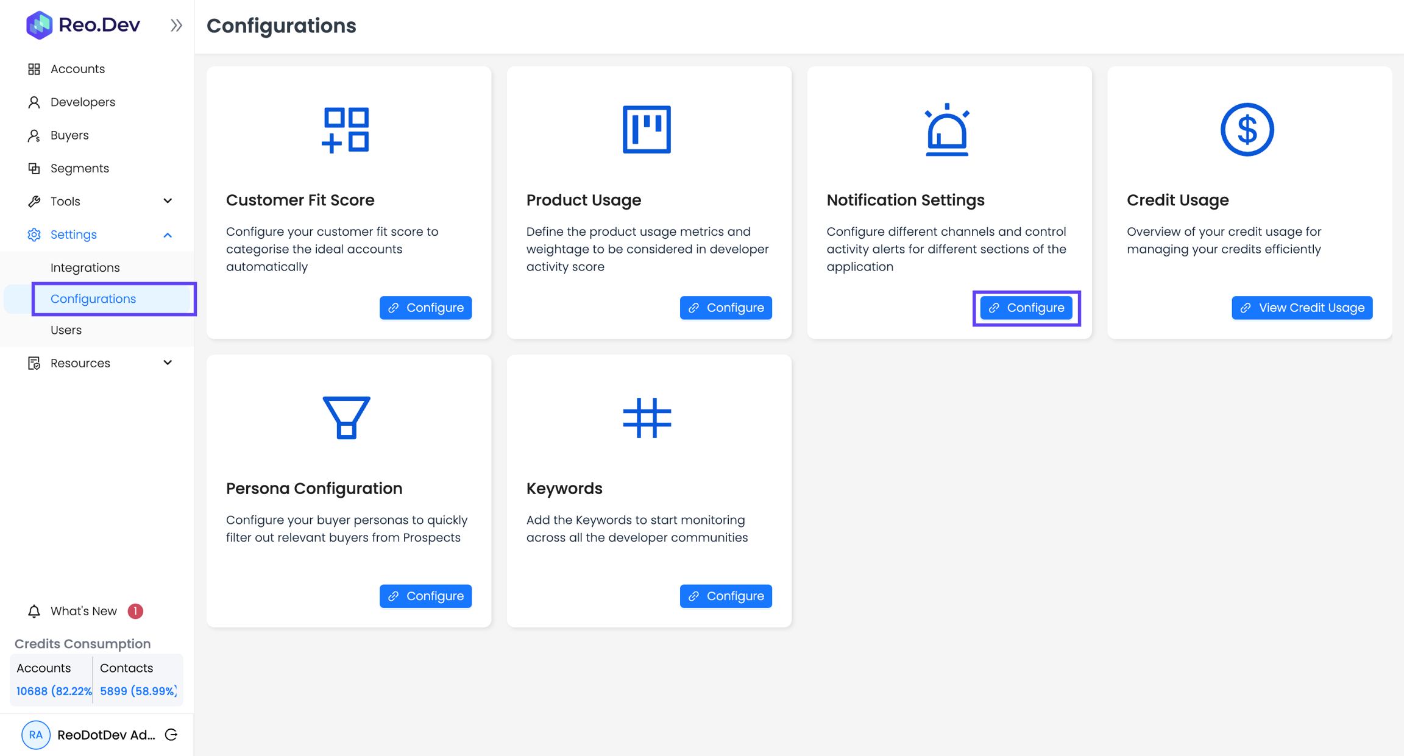Click the double-chevron sidebar collapse icon

[x=176, y=26]
